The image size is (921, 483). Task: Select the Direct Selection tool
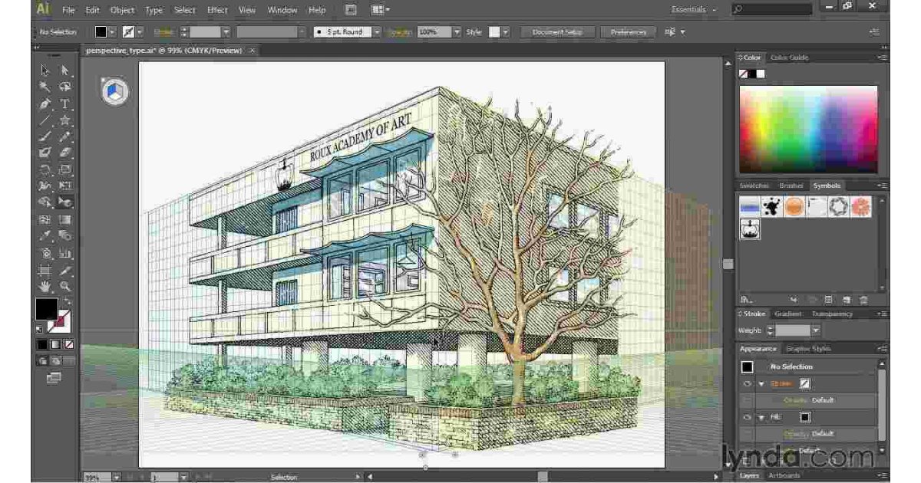[65, 70]
